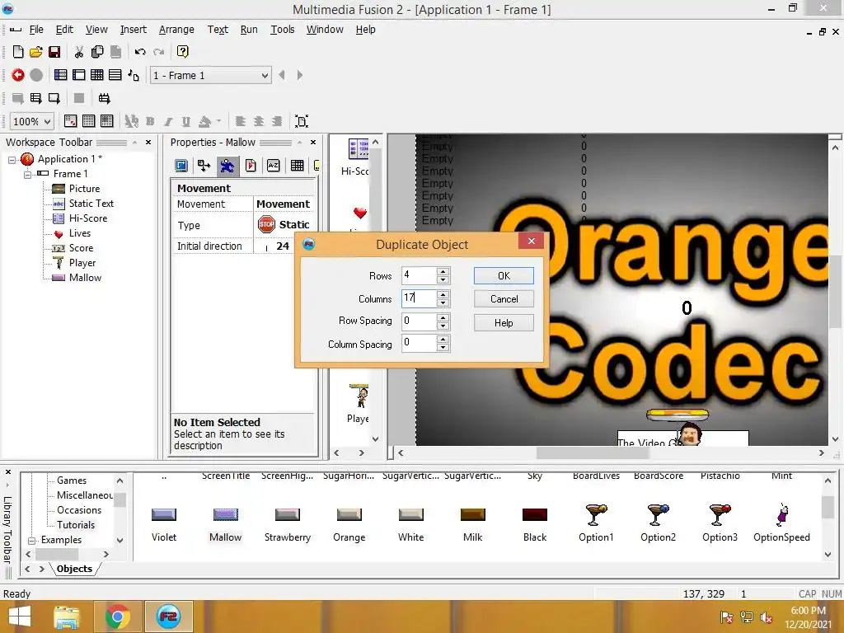Screen dimensions: 844x633
Task: Click the Run application icon
Action: [x=35, y=98]
